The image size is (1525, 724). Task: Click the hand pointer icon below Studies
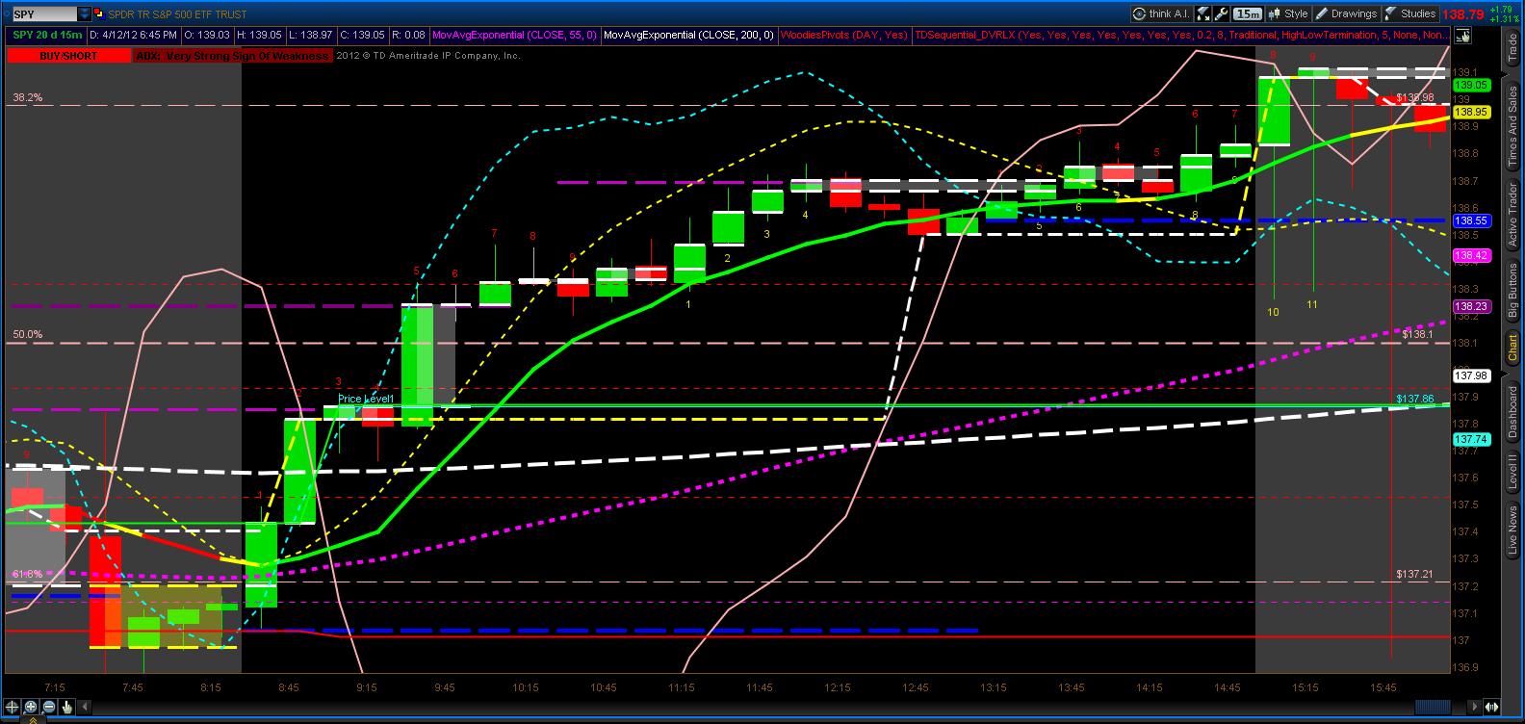tap(1463, 35)
